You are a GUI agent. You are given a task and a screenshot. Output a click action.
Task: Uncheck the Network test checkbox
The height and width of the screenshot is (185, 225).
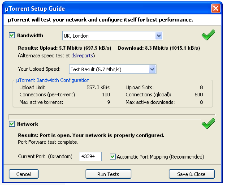pyautogui.click(x=12, y=124)
